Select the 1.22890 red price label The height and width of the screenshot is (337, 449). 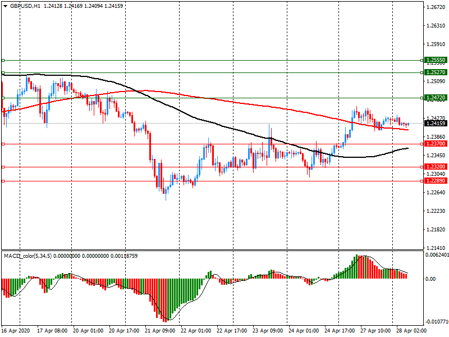436,181
